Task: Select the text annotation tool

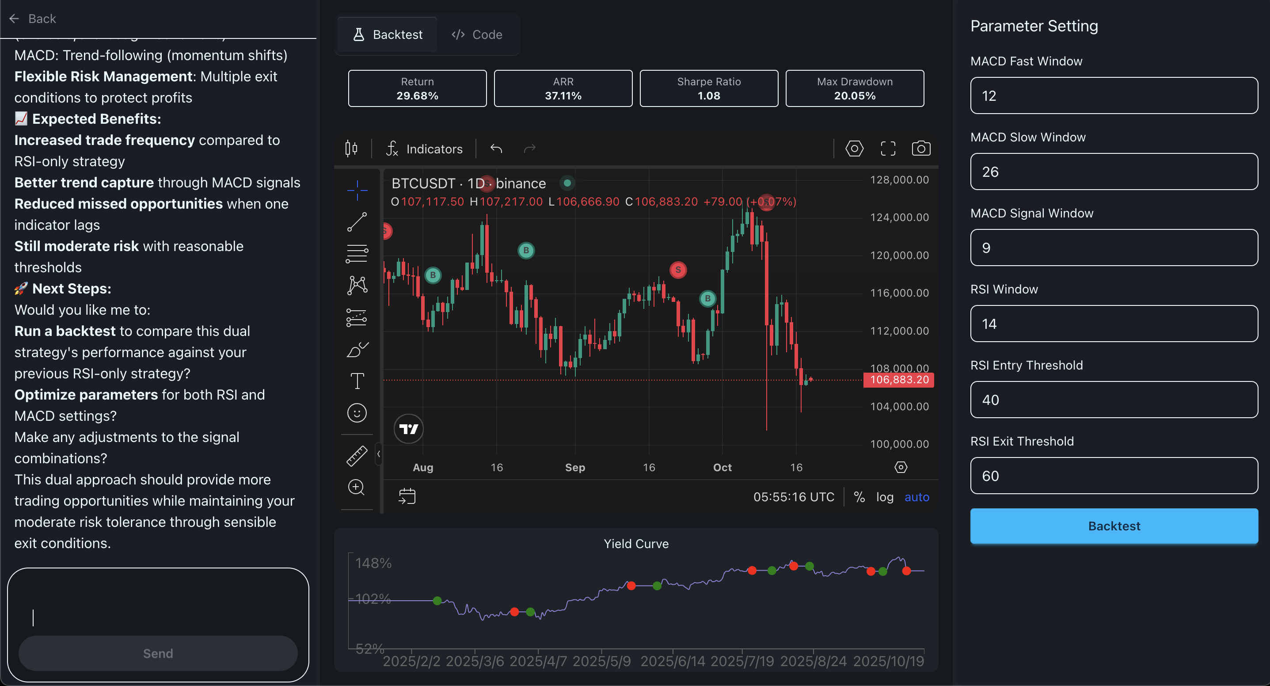Action: (x=357, y=380)
